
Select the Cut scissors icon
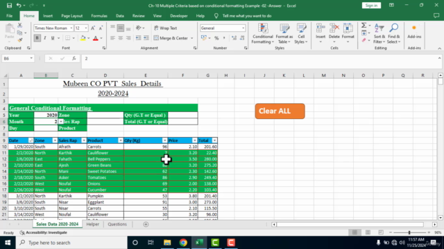(x=20, y=26)
